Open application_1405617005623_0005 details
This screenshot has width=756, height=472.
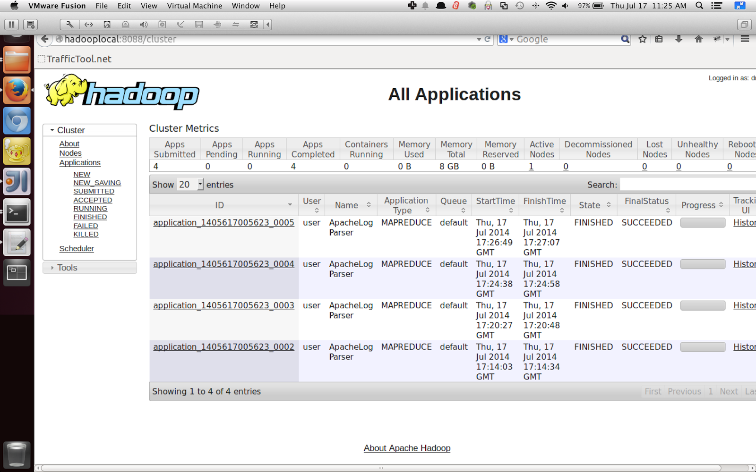point(223,222)
